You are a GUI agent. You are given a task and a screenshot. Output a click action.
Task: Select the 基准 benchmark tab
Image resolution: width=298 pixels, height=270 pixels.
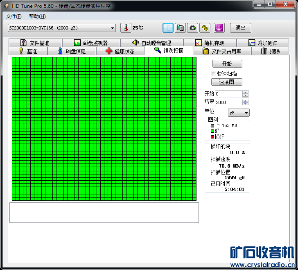pos(28,51)
